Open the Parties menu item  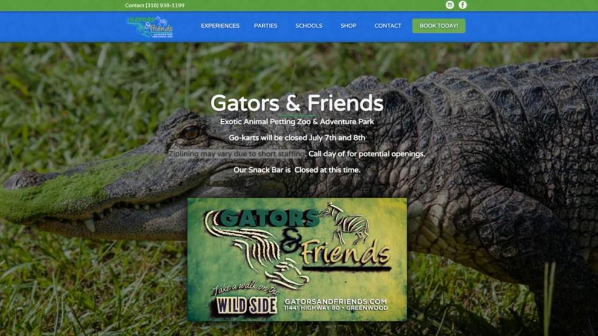click(x=266, y=25)
